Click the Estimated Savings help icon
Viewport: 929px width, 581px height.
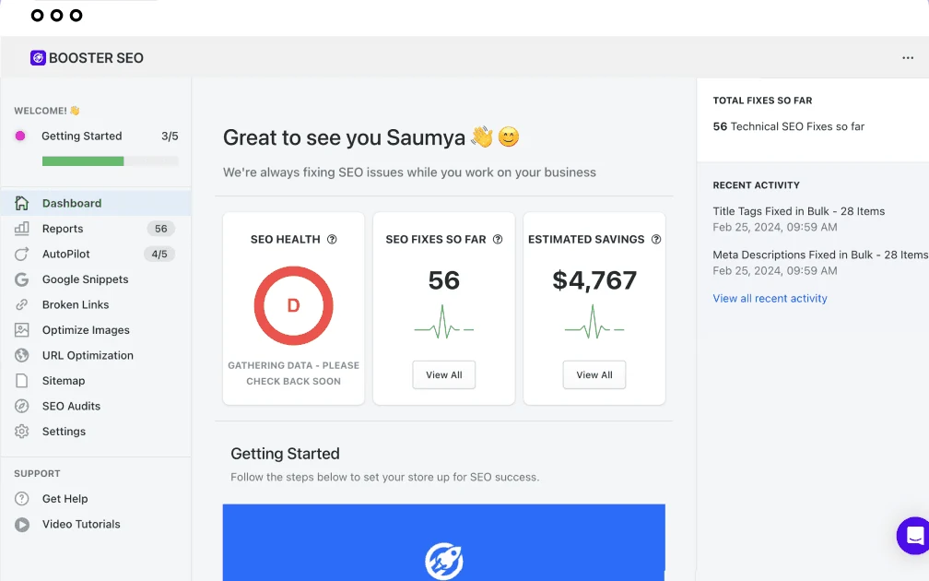[x=656, y=240]
